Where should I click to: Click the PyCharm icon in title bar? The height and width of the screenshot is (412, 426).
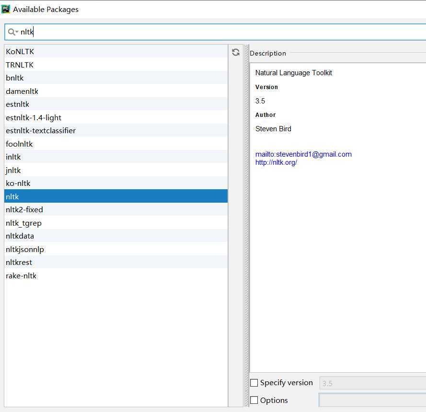6,9
